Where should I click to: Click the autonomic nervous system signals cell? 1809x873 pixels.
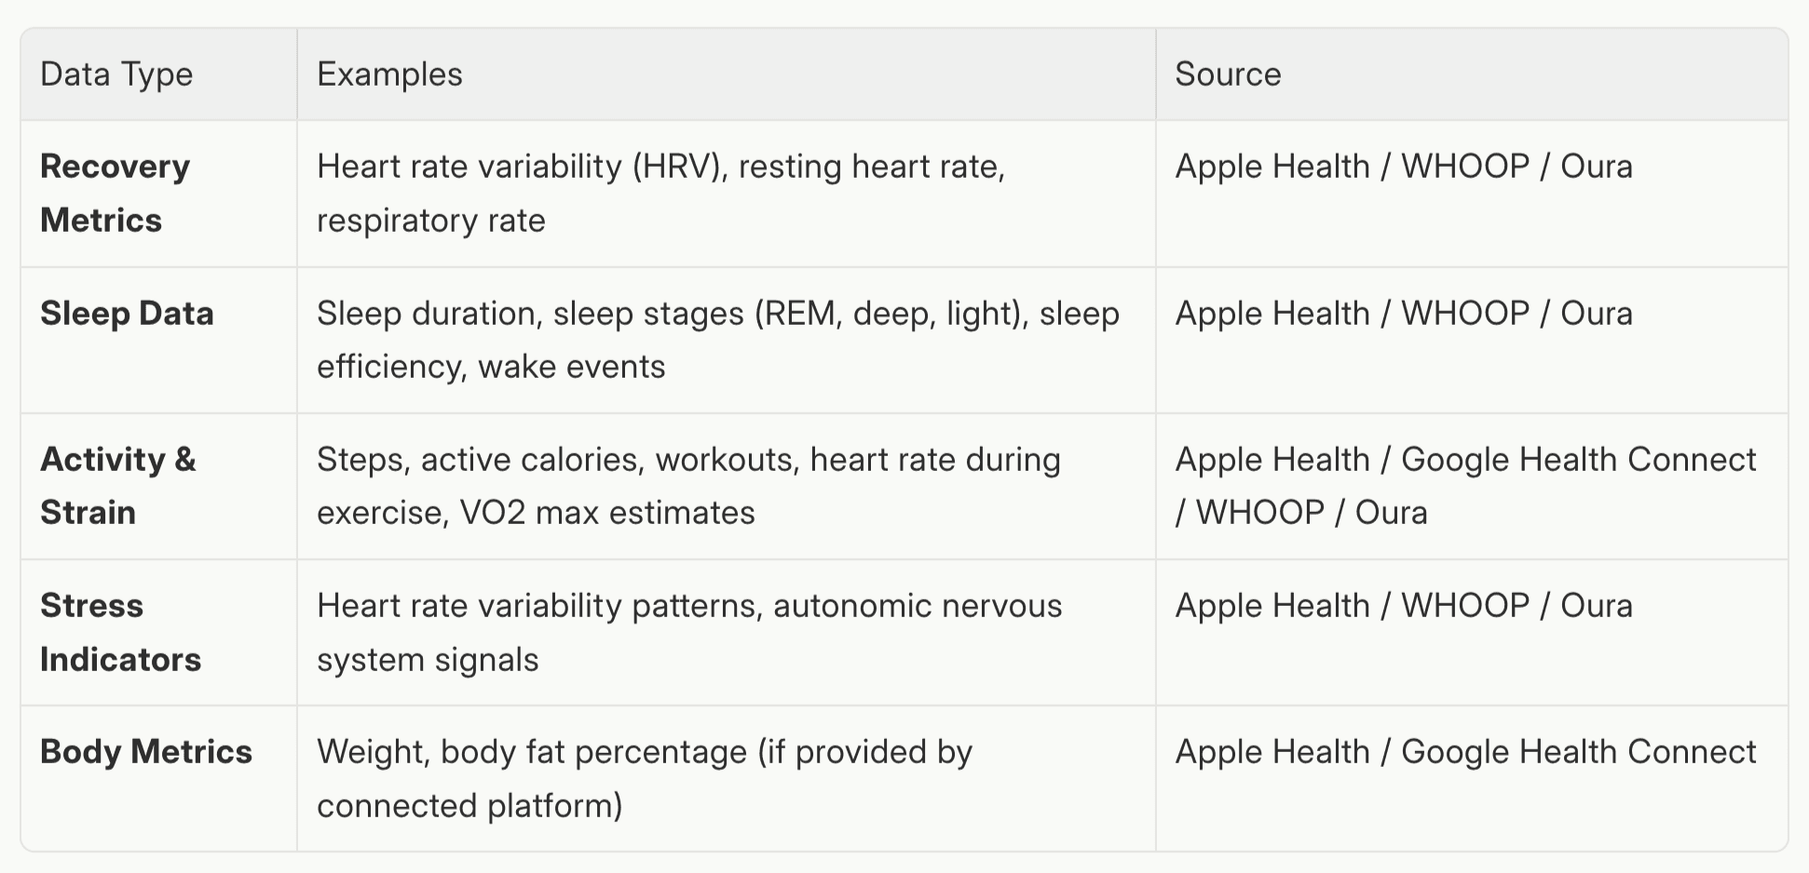click(688, 632)
